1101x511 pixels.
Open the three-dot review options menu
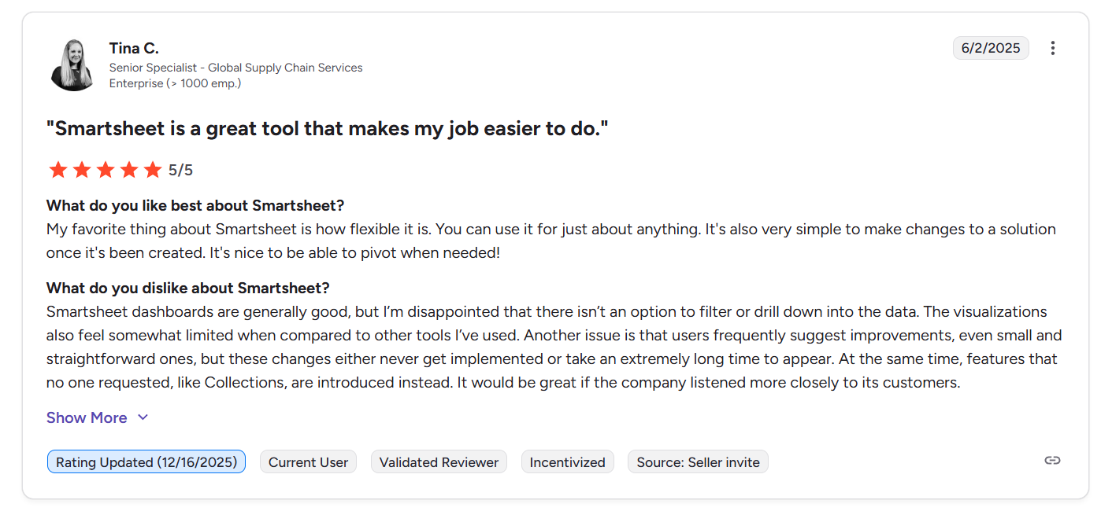point(1052,48)
